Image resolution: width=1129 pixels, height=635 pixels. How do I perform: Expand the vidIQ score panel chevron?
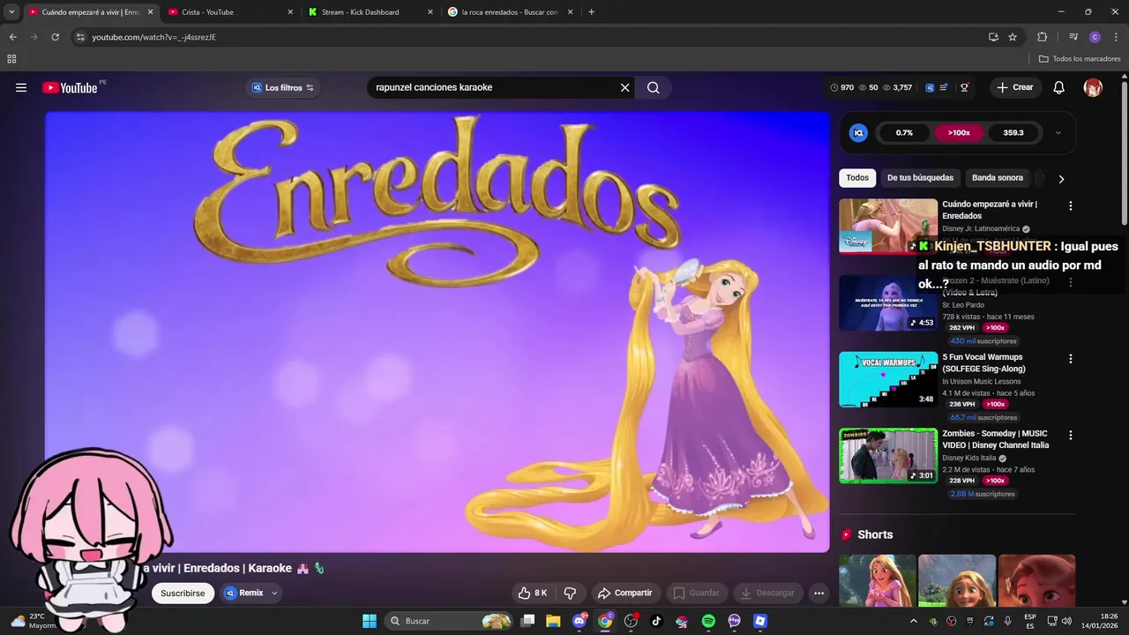1058,133
